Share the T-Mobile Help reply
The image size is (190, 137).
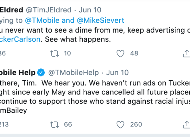click(186, 124)
